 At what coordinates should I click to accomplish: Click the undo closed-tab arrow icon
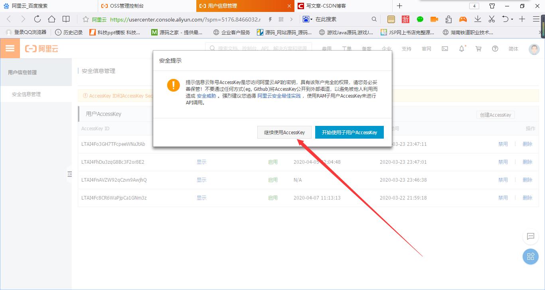click(505, 19)
